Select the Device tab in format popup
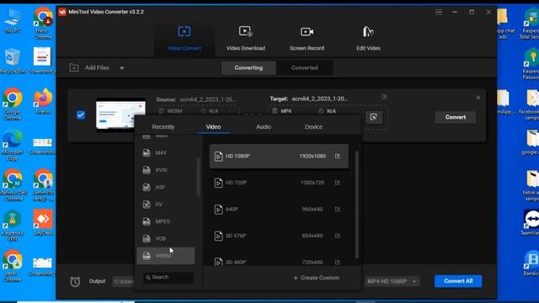 [x=313, y=127]
